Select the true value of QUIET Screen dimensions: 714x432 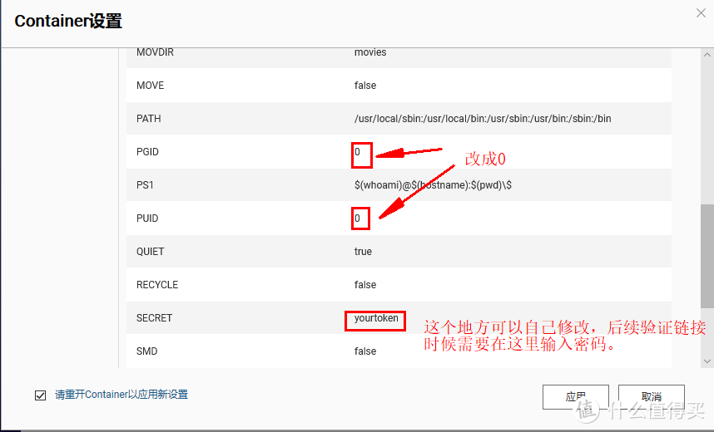[x=363, y=252]
